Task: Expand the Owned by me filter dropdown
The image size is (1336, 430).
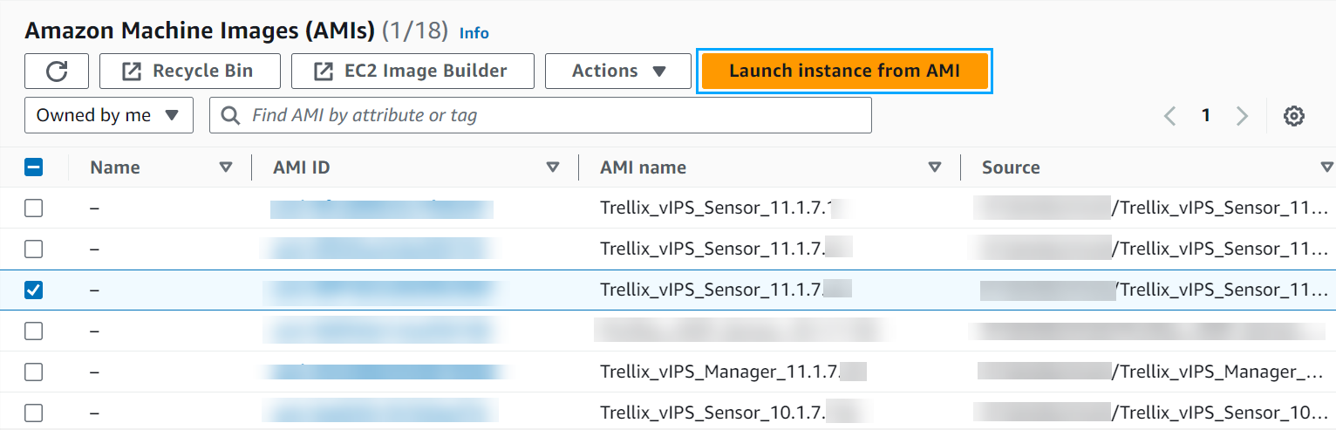Action: click(109, 115)
